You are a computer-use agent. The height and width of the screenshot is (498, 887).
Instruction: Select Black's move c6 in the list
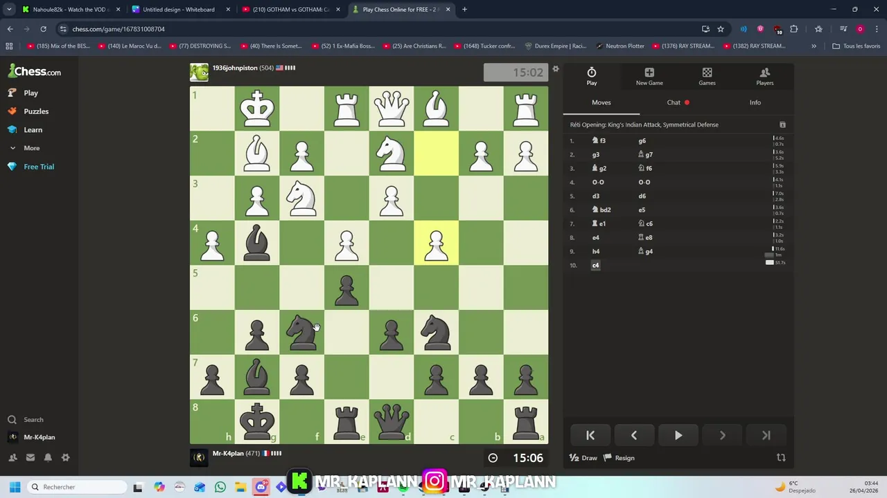645,223
